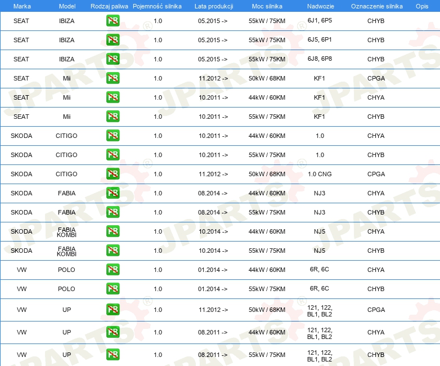Click NJ5 in the FABIA KOMBI CHYB row
The height and width of the screenshot is (366, 440).
320,251
